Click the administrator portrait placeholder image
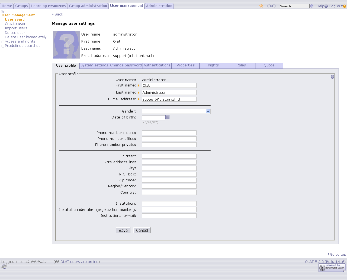This screenshot has width=347, height=280. click(66, 45)
